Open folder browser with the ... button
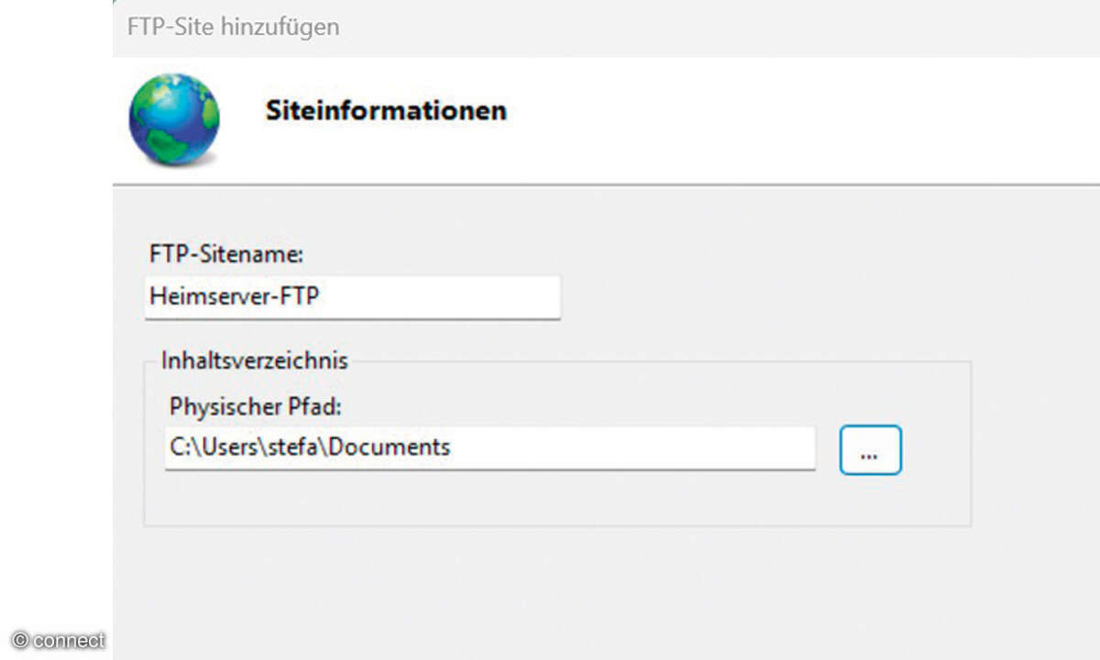The width and height of the screenshot is (1100, 660). (870, 449)
